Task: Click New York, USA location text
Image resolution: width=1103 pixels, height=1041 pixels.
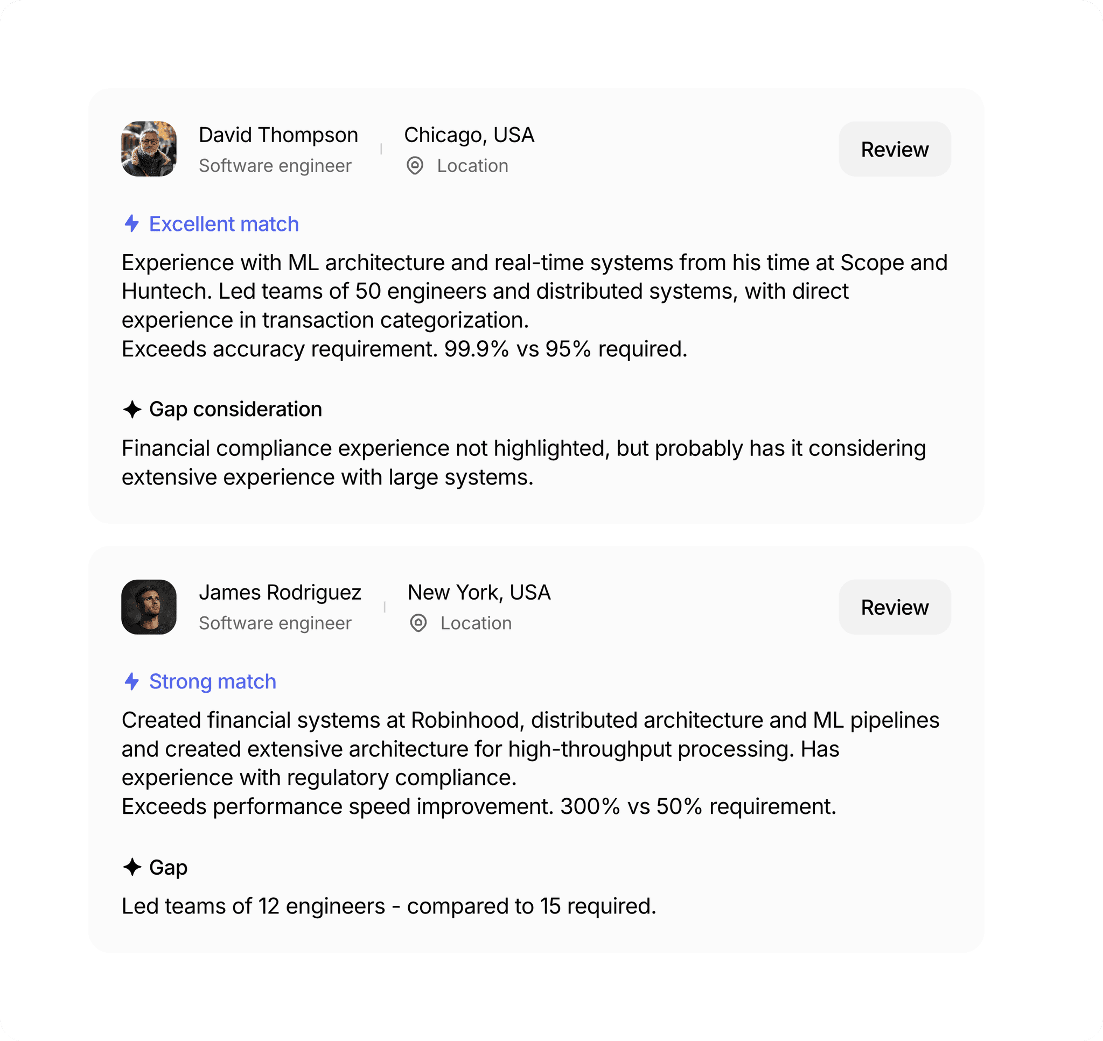Action: tap(479, 593)
